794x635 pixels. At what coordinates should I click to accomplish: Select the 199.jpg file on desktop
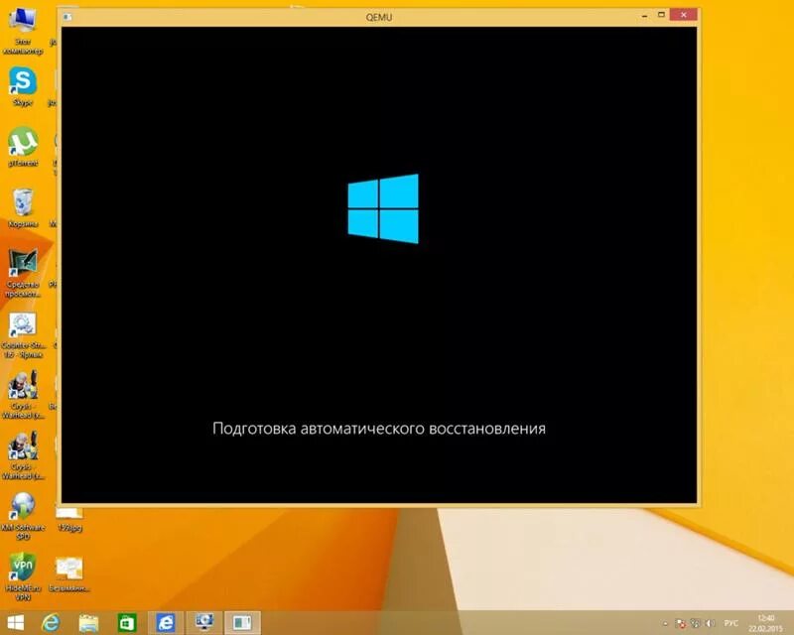69,520
